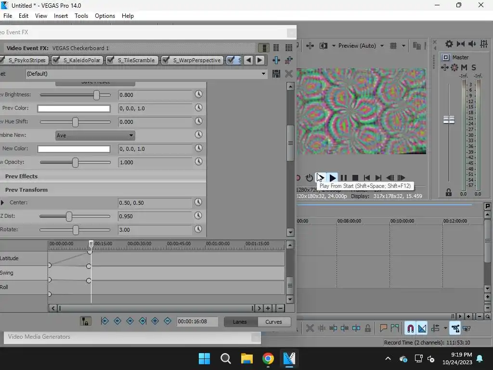Open Auto Ripple dropdown arrow in the timeline toolbar

point(445,329)
